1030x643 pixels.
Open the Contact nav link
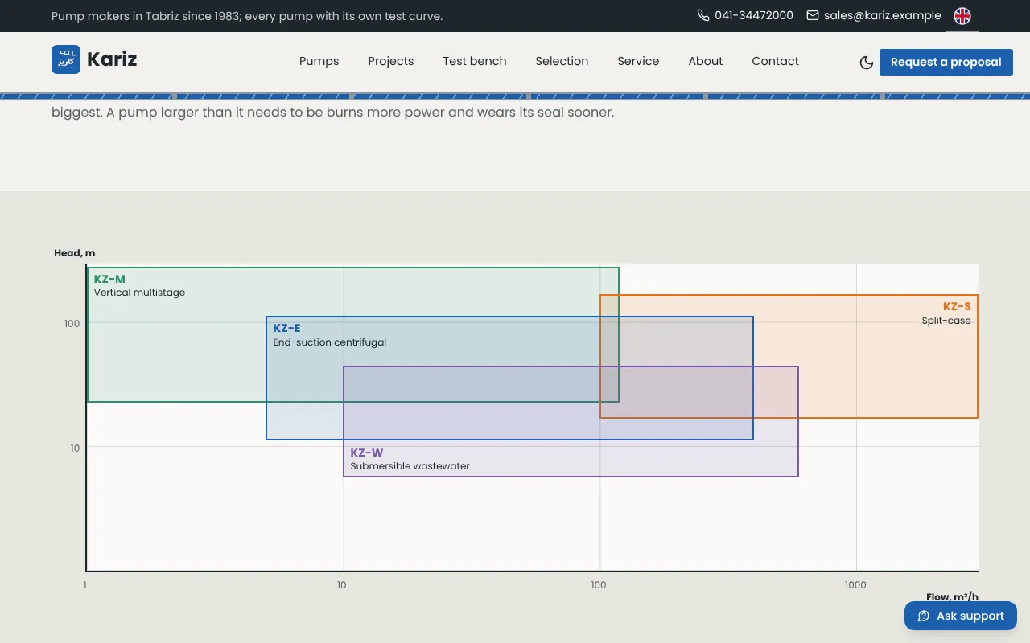point(776,61)
